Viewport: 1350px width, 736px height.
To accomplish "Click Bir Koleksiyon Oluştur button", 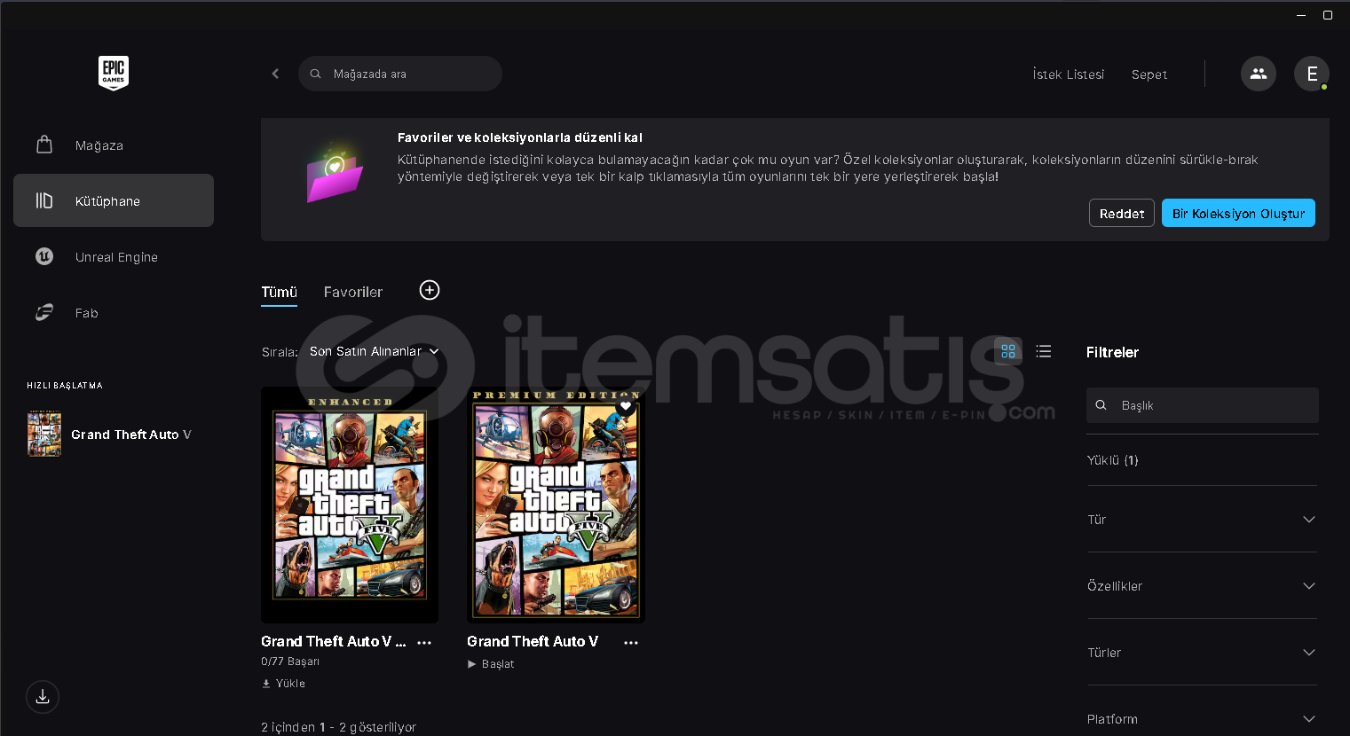I will [x=1238, y=213].
